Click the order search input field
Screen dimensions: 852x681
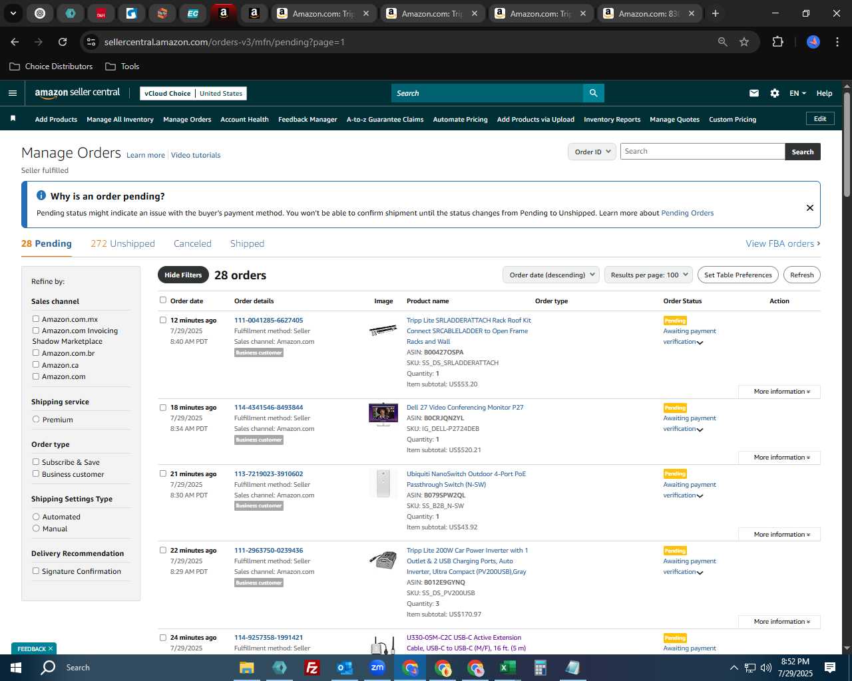(x=702, y=152)
